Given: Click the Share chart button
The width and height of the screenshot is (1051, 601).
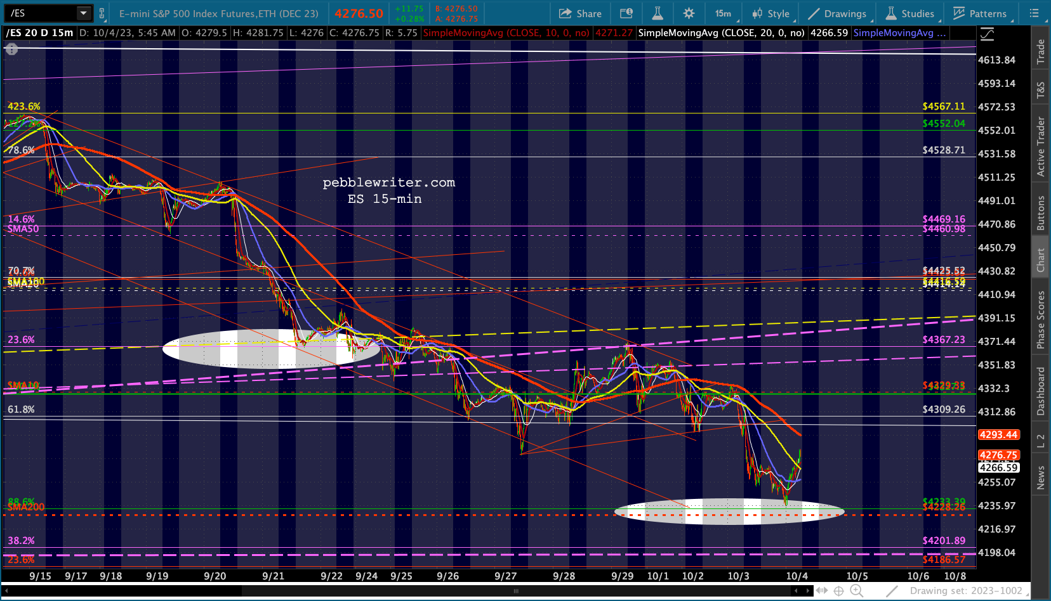Looking at the screenshot, I should click(580, 13).
